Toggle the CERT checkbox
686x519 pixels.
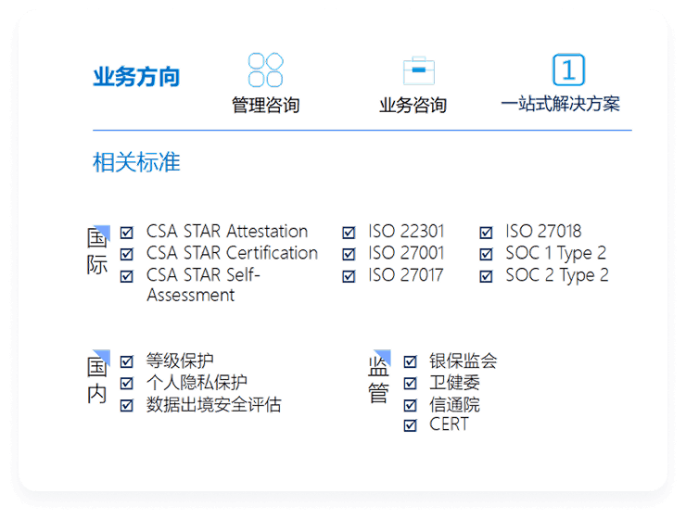tap(410, 425)
